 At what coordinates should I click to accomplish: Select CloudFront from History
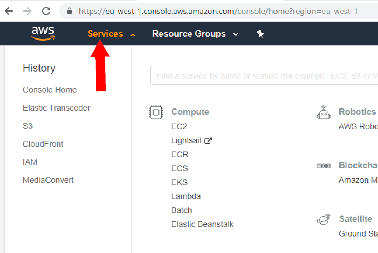click(43, 144)
